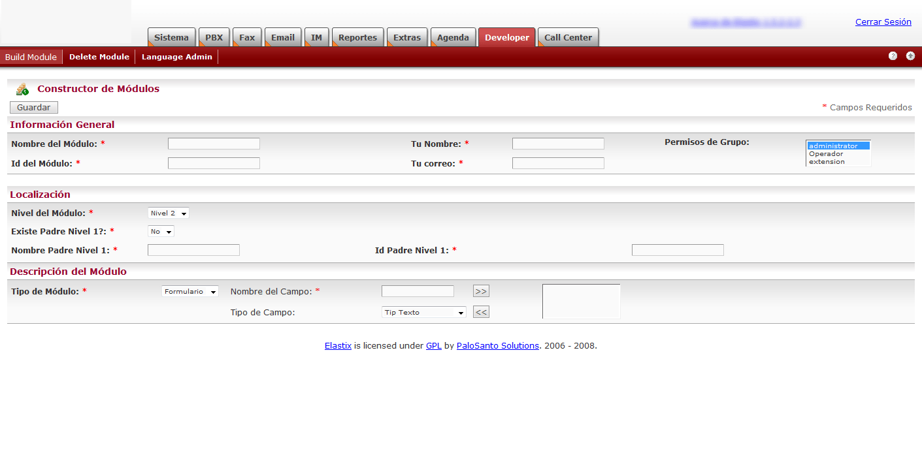Open the Language Admin submenu item
922x455 pixels.
tap(176, 57)
